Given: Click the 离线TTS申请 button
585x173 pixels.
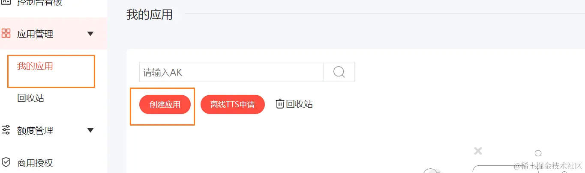Looking at the screenshot, I should tap(233, 105).
